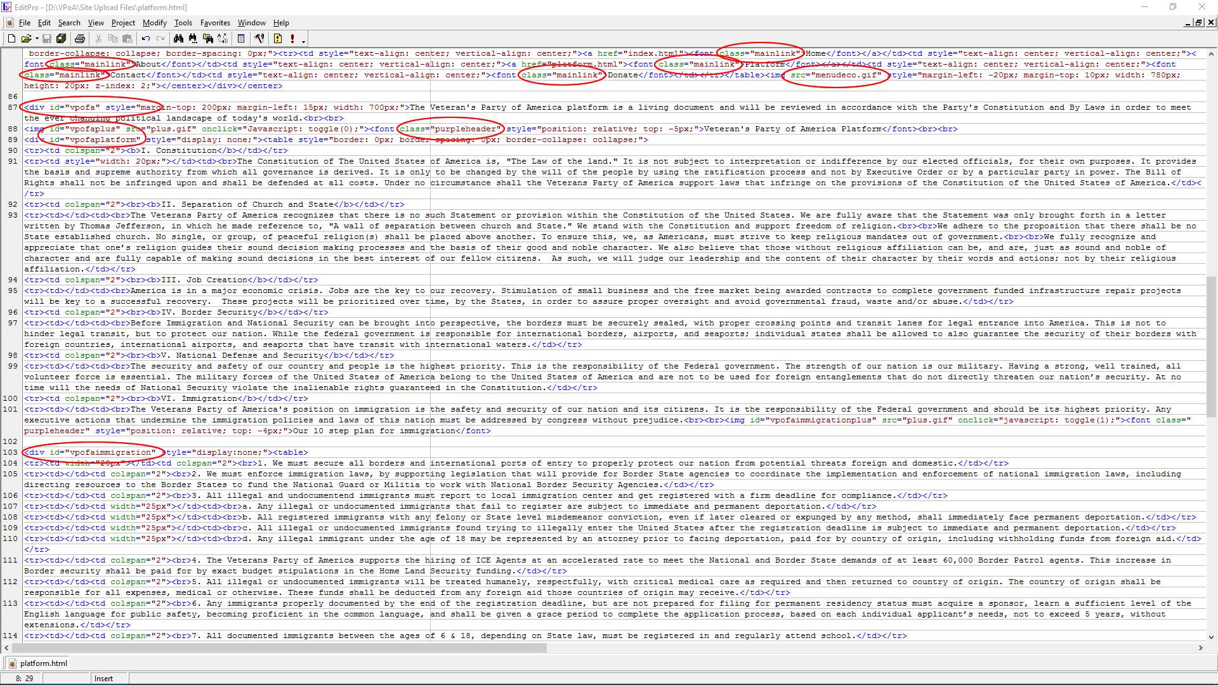Open the Modify menu
1218x685 pixels.
pos(154,23)
